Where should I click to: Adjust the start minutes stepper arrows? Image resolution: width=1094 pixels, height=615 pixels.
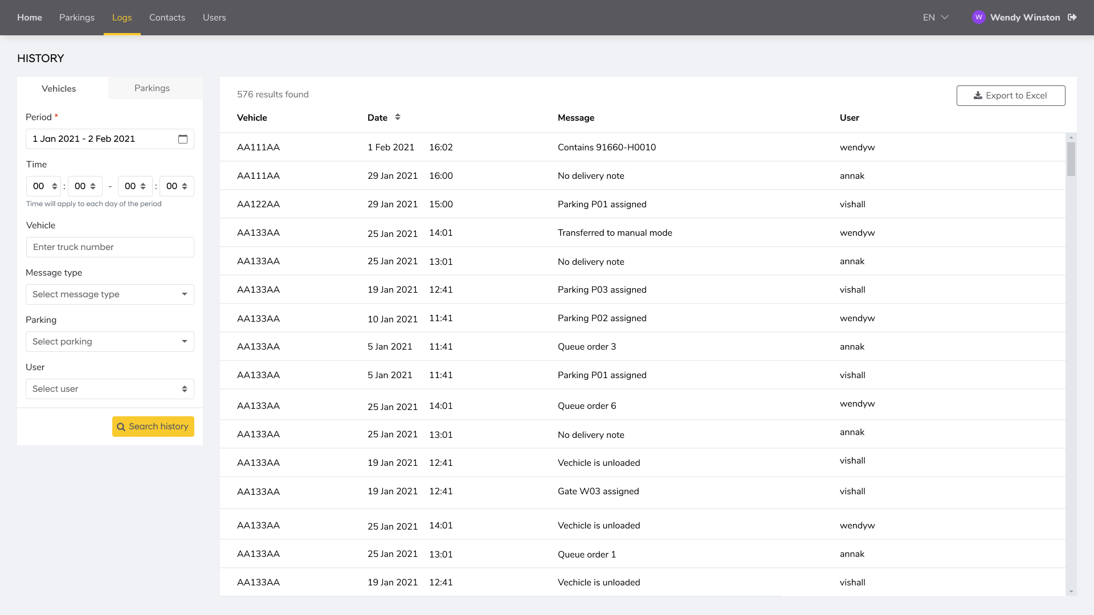click(x=93, y=186)
